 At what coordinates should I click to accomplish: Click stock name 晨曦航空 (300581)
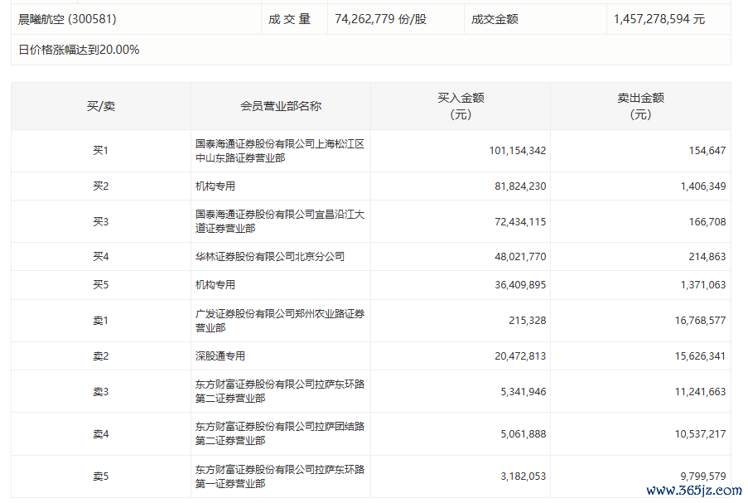tap(67, 19)
